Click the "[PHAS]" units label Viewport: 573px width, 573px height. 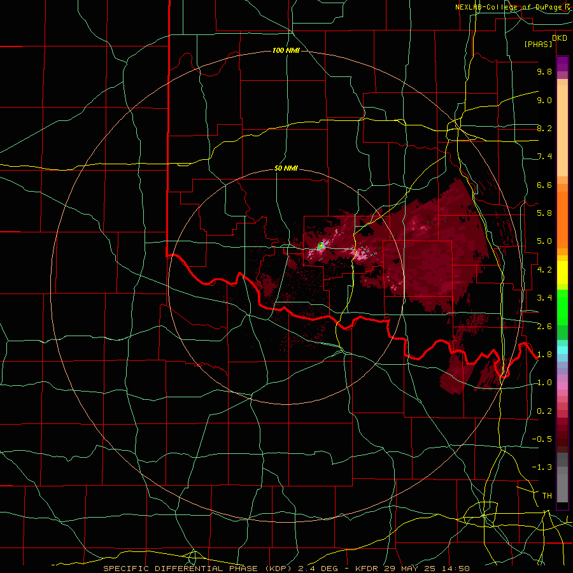pos(538,45)
